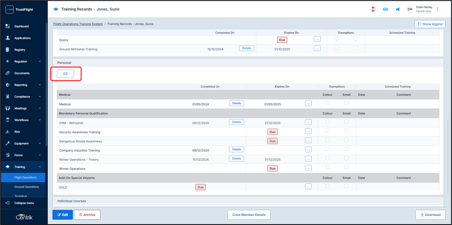This screenshot has height=225, width=452.
Task: Tick the Colour exemption checkbox for Medical
Action: tap(327, 103)
